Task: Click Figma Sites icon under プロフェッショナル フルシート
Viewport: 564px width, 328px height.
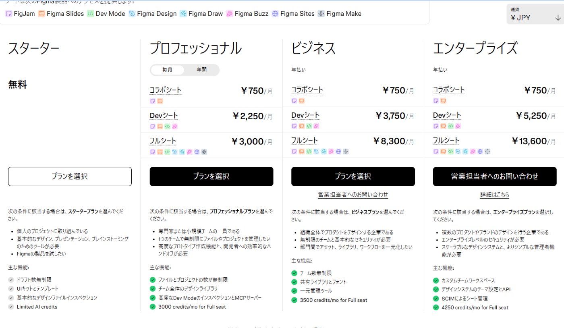Action: click(x=197, y=152)
